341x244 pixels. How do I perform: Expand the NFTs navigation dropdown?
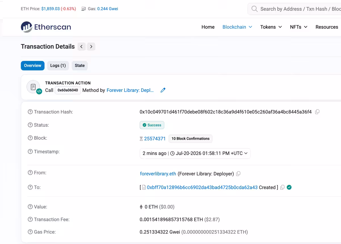coord(299,27)
